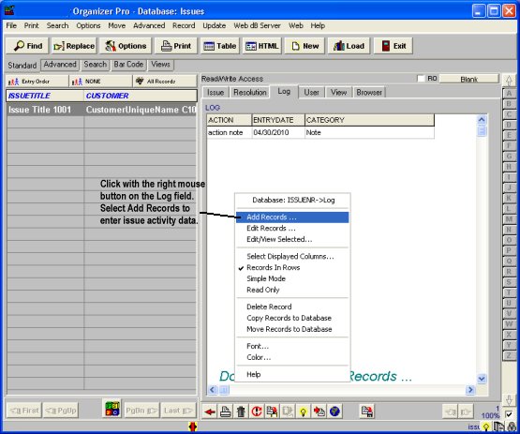This screenshot has width=520, height=434.
Task: Click the red back arrow icon
Action: point(210,412)
